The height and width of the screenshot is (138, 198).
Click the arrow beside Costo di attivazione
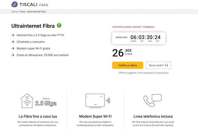pyautogui.click(x=13, y=55)
